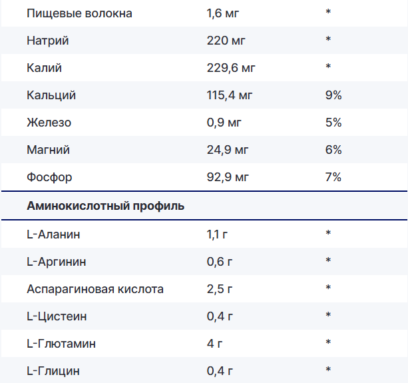Select the Фосфор row label
This screenshot has width=408, height=383.
tap(50, 177)
